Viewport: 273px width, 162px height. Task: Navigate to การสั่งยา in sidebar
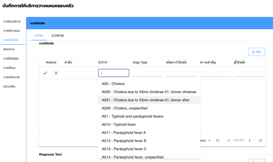(x=10, y=68)
